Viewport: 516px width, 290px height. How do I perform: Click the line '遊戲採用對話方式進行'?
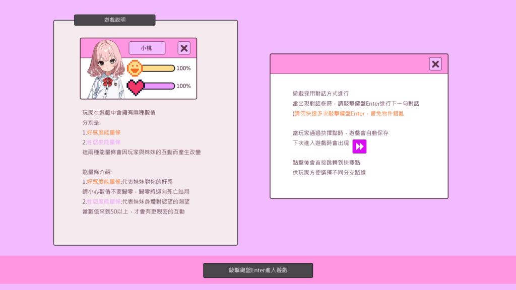[320, 94]
